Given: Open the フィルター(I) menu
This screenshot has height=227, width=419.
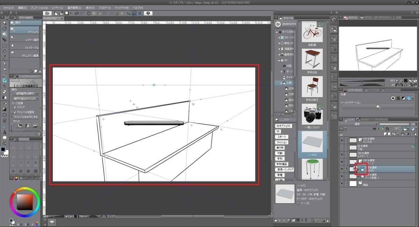Looking at the screenshot, I should (104, 7).
